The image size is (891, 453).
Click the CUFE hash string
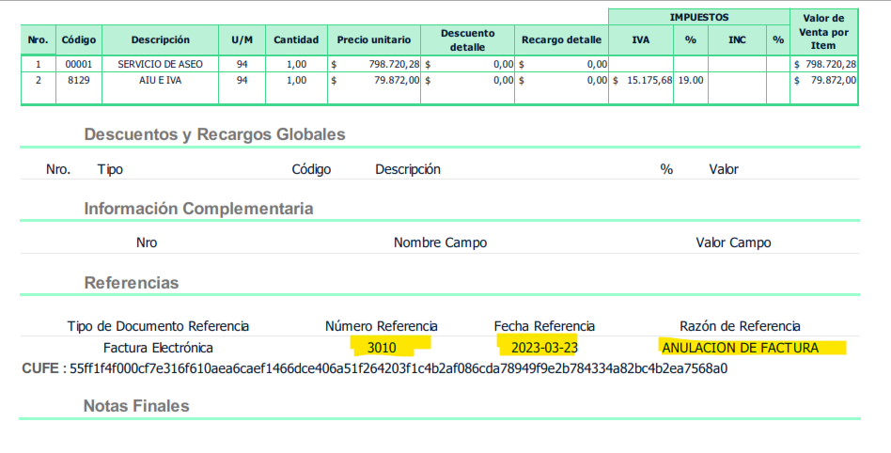[399, 367]
